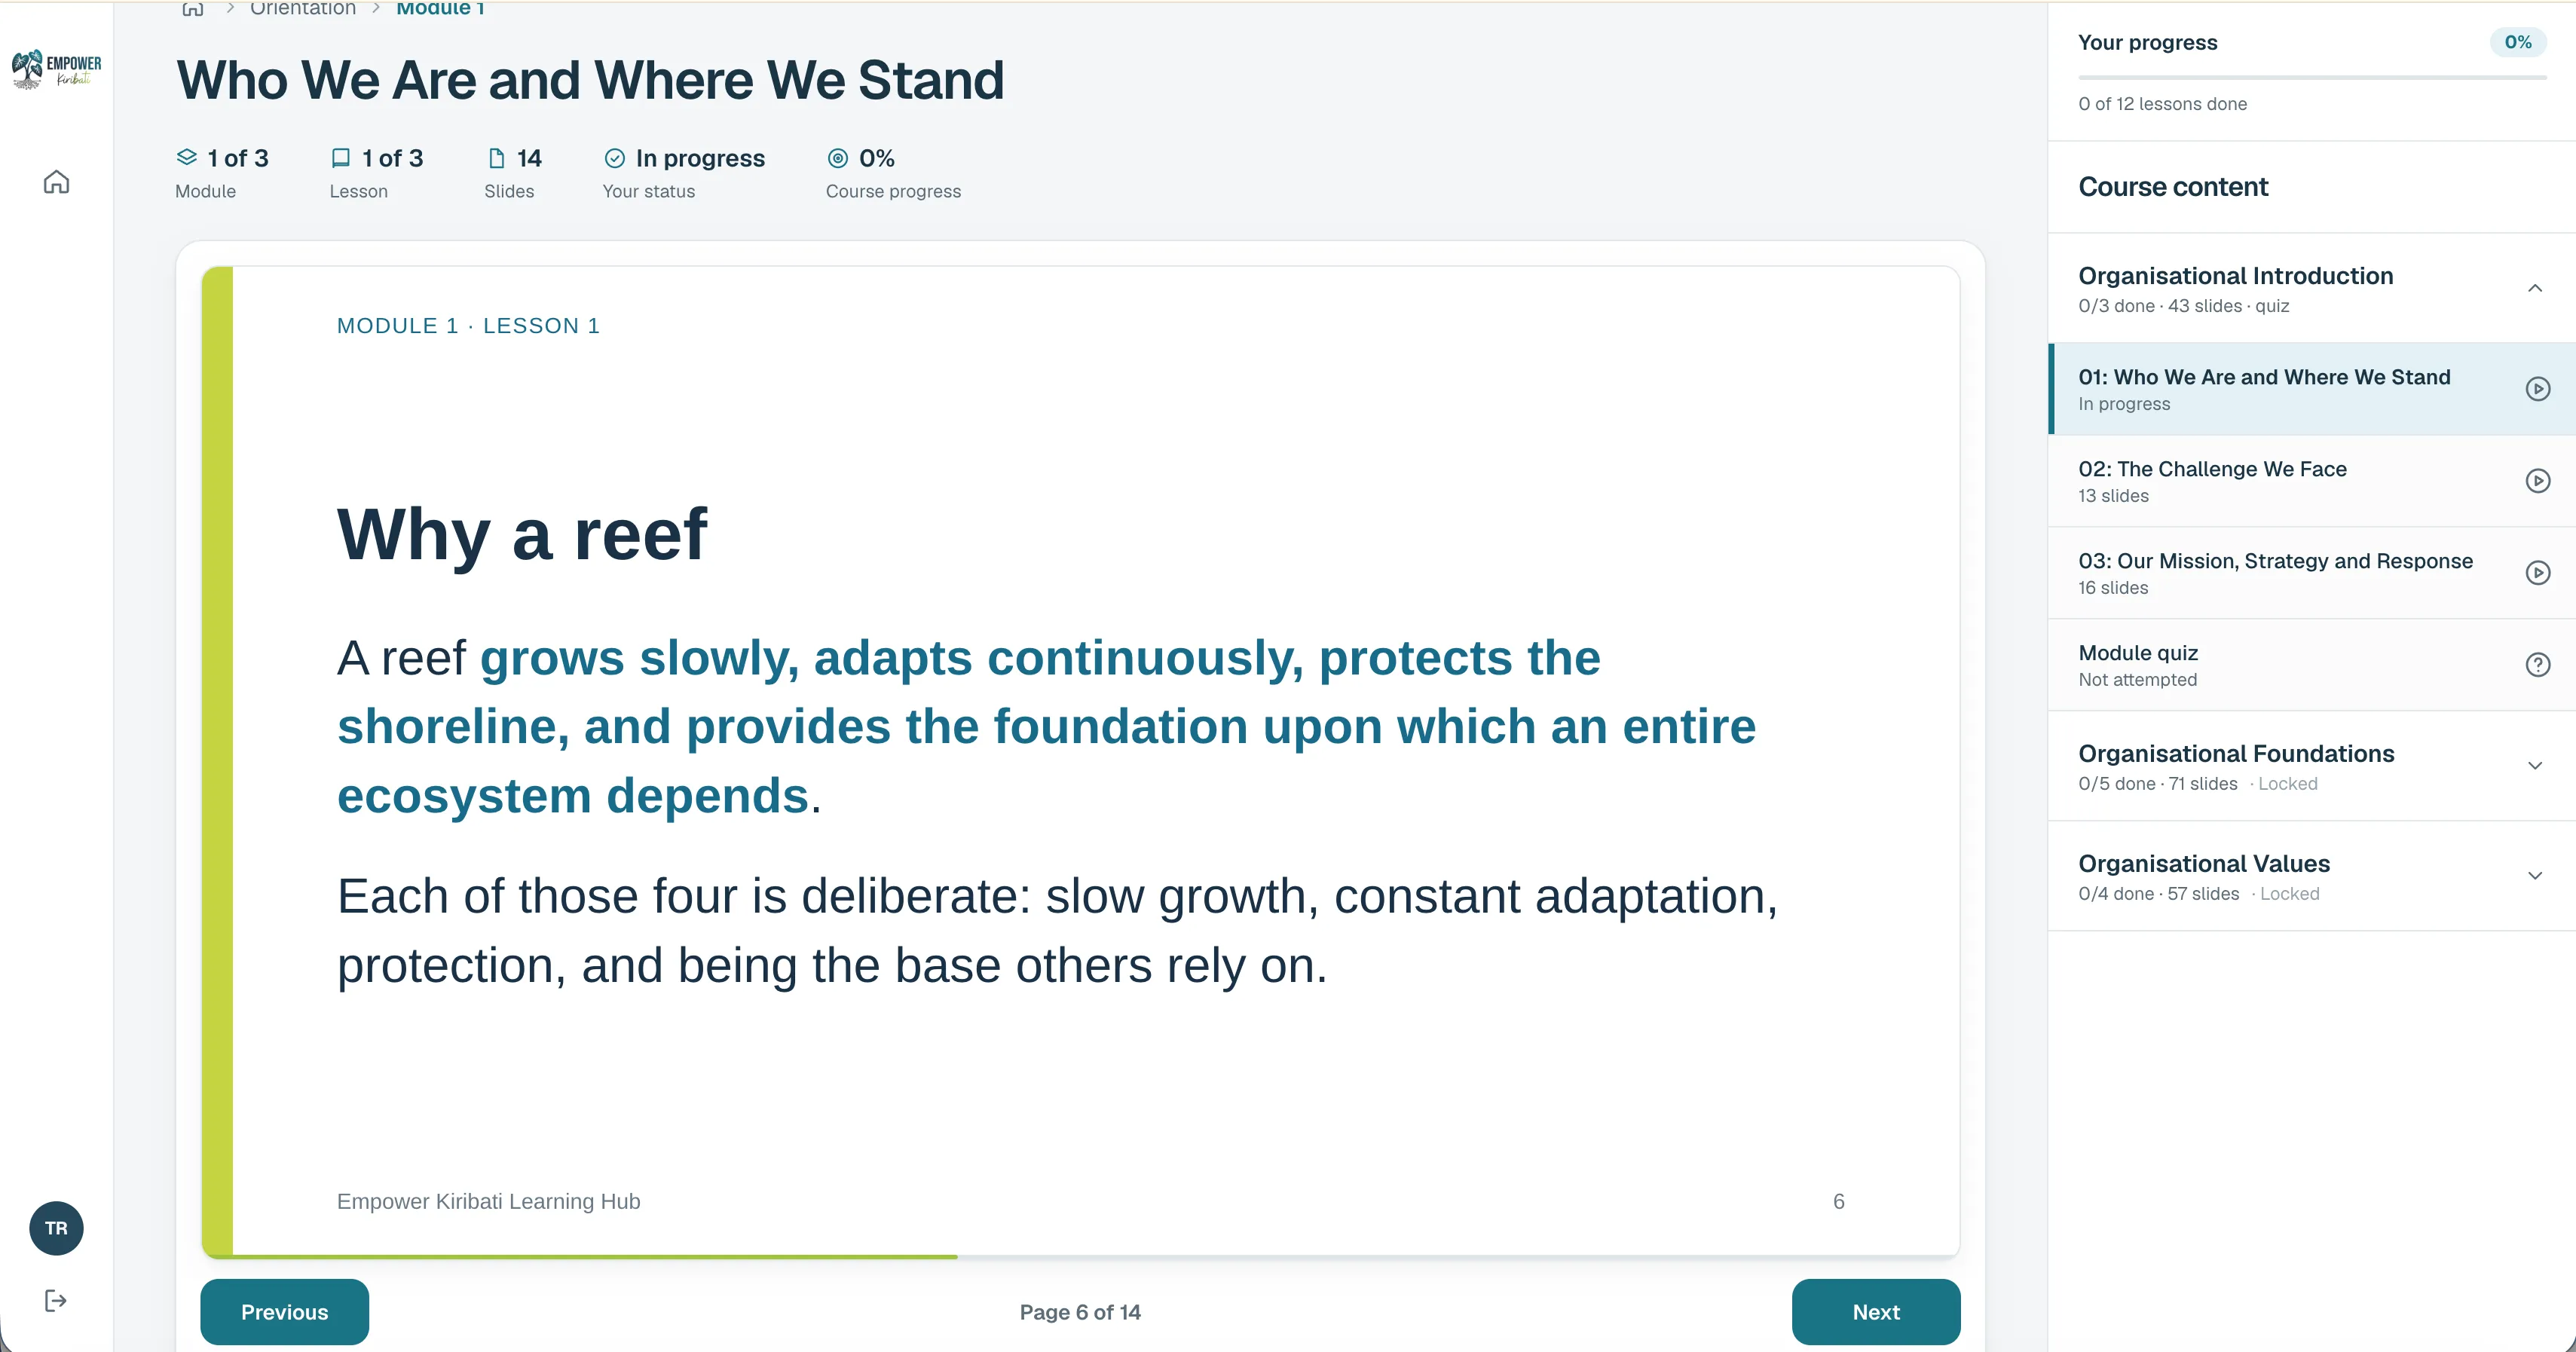
Task: Select lesson 03: Our Mission, Strategy and Response
Action: 2312,573
